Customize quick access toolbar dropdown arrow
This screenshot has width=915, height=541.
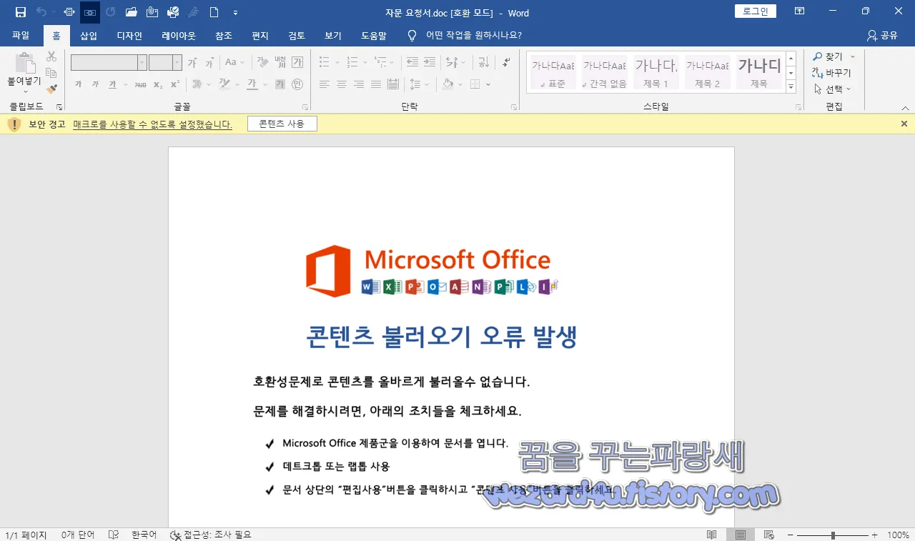click(x=236, y=12)
